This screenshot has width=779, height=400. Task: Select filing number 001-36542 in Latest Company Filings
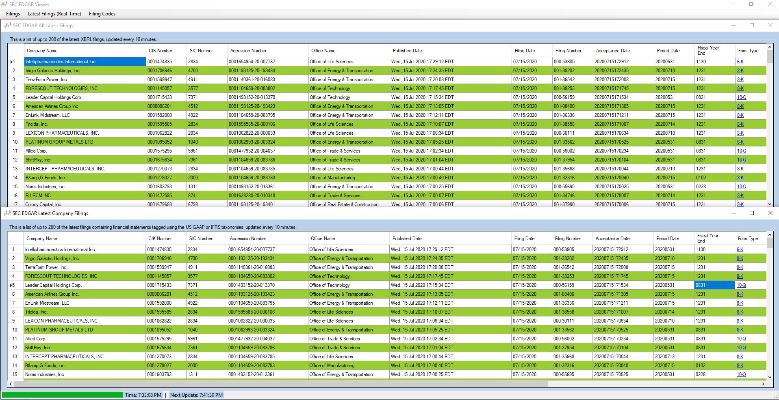[572, 267]
